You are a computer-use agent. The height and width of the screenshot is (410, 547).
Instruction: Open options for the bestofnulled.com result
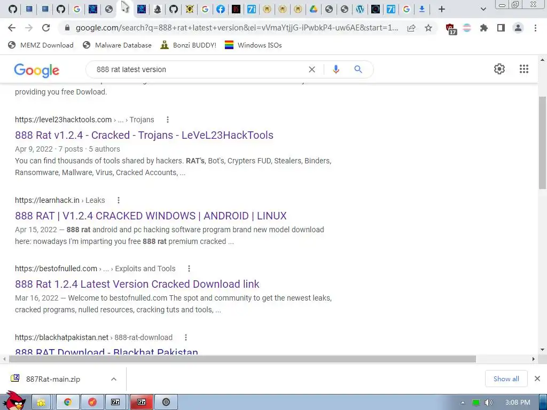click(189, 269)
